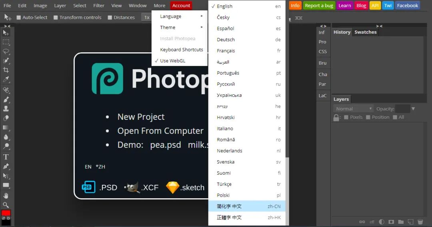Click the Learn button
Image resolution: width=432 pixels, height=227 pixels.
point(345,6)
